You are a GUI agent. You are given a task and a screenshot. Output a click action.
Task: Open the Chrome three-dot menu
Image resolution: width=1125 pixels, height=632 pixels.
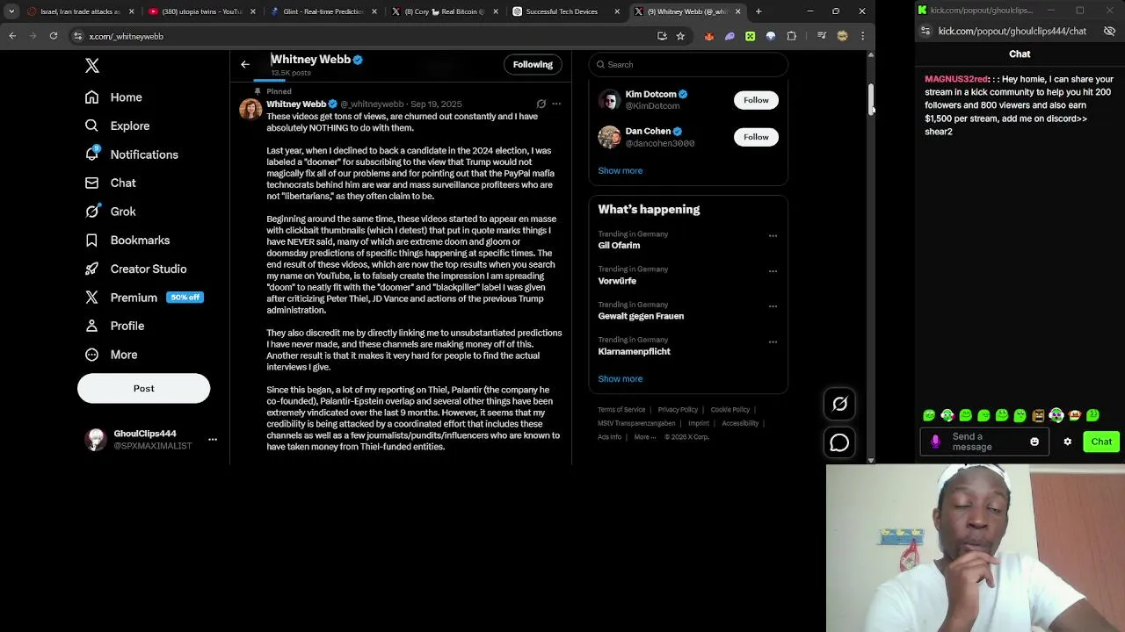tap(862, 36)
